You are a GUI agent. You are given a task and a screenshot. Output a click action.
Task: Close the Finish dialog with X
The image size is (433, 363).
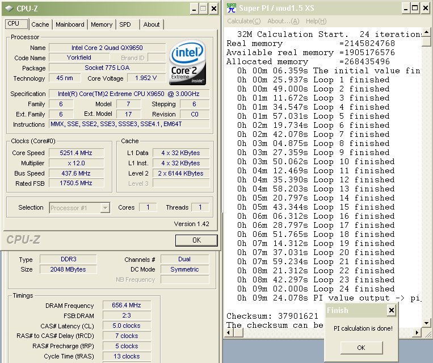pyautogui.click(x=392, y=310)
